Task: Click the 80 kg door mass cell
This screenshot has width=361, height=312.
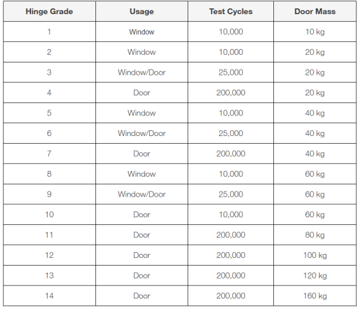Action: 315,235
